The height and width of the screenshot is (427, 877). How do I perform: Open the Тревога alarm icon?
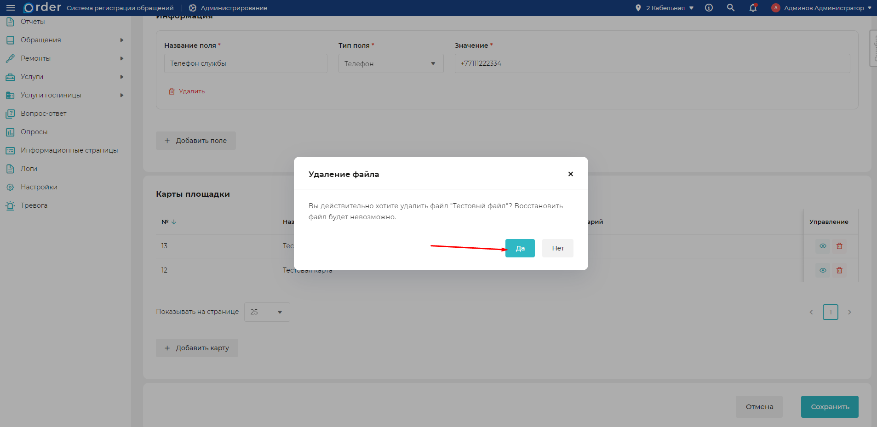10,205
